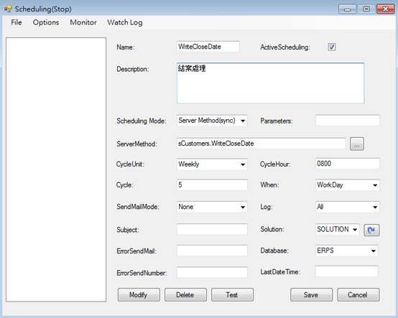
Task: Open the ServerMethod browse ellipsis button
Action: pyautogui.click(x=356, y=144)
